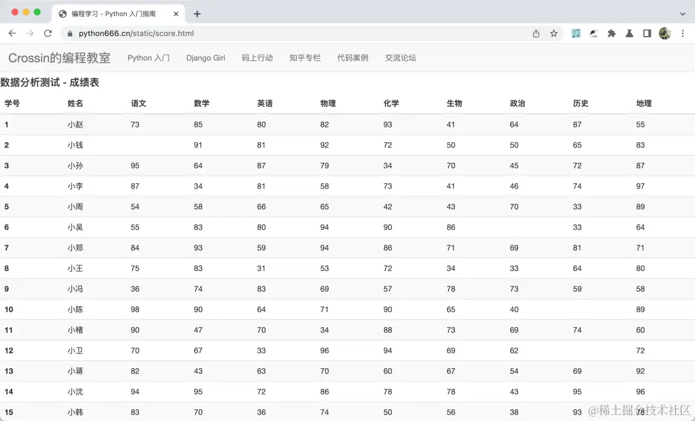The height and width of the screenshot is (421, 695).
Task: Open the 知乎专栏 nav item
Action: coord(305,57)
